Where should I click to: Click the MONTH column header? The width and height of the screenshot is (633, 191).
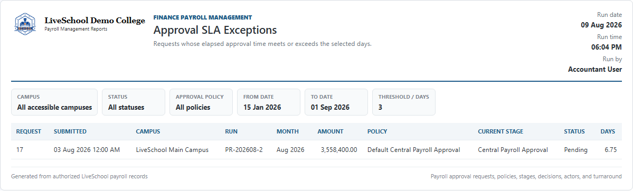pos(288,131)
